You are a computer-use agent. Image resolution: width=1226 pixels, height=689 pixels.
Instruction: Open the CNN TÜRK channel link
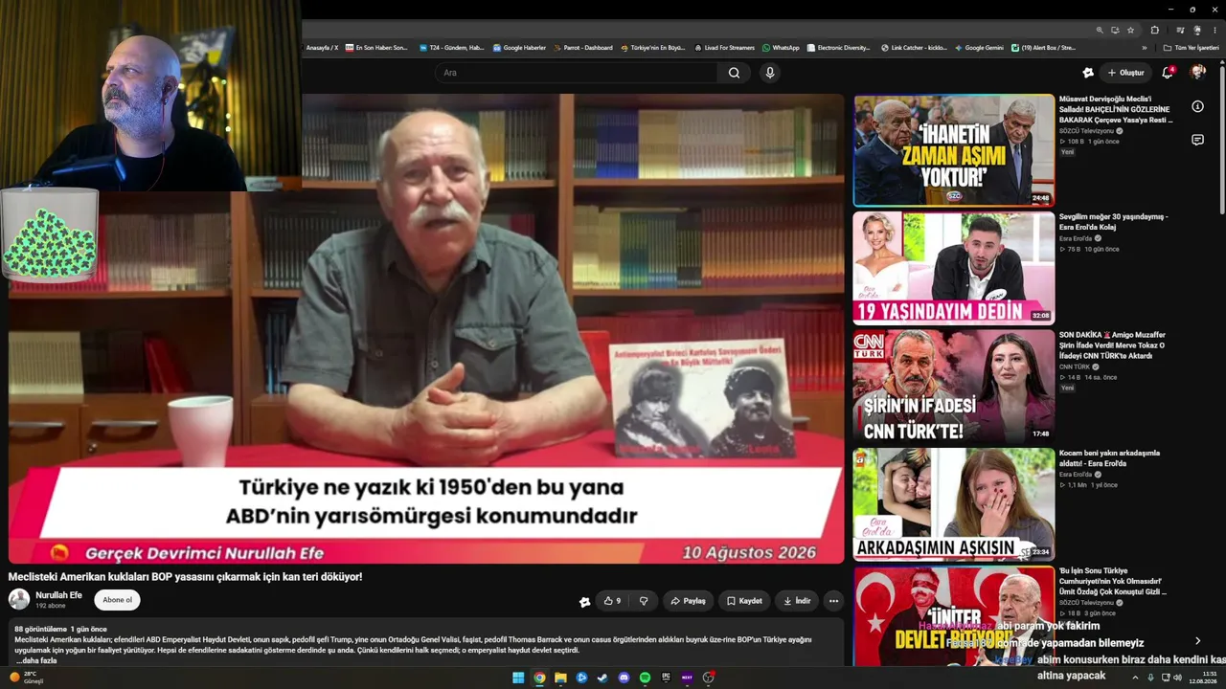point(1075,367)
